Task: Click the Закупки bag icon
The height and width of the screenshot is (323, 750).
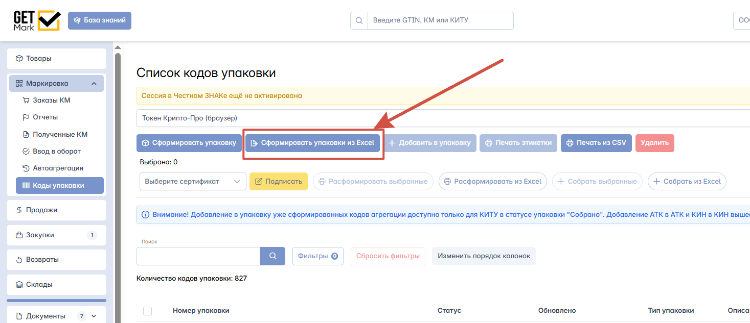Action: 19,235
